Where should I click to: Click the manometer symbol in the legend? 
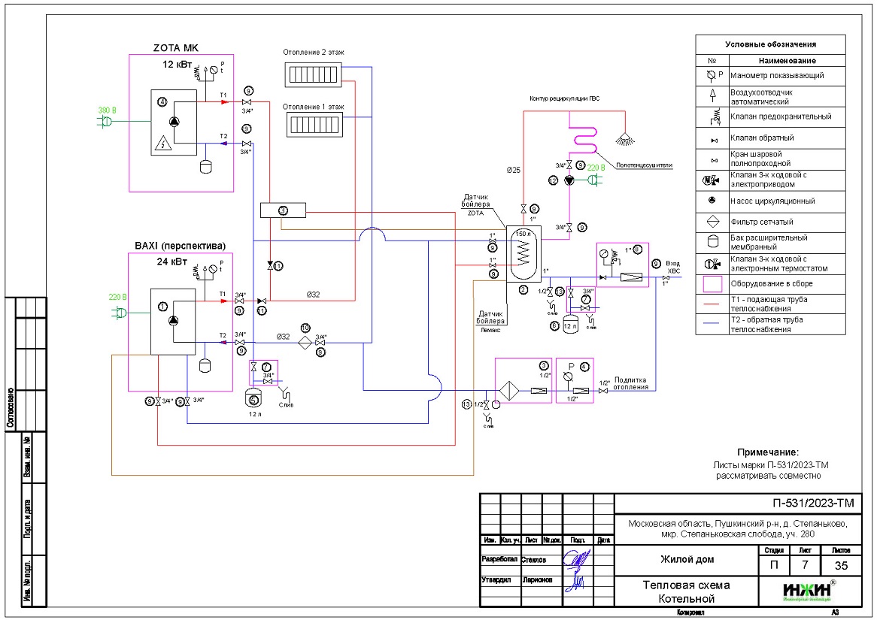pyautogui.click(x=712, y=76)
